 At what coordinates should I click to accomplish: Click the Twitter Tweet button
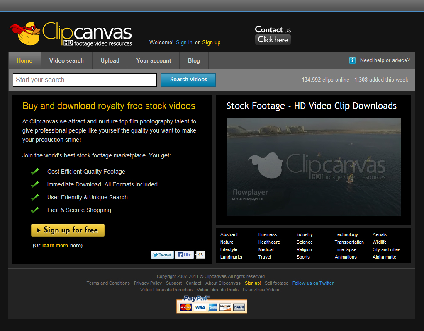[162, 255]
